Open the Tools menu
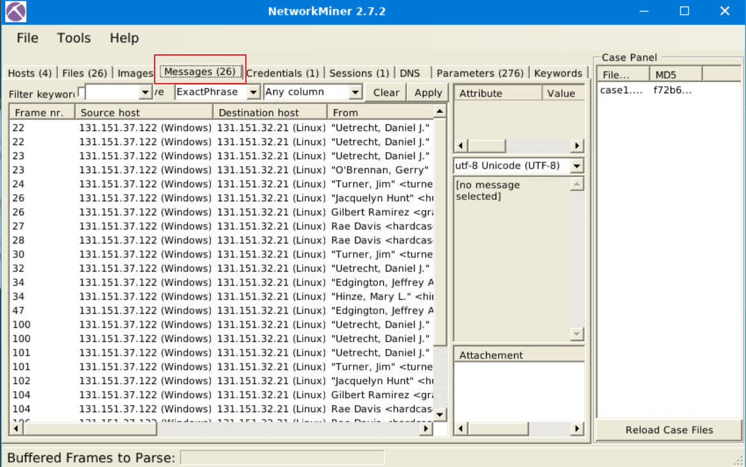 pyautogui.click(x=73, y=38)
